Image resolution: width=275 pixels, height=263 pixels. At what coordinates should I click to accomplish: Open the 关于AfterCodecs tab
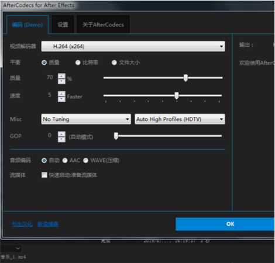tap(103, 25)
